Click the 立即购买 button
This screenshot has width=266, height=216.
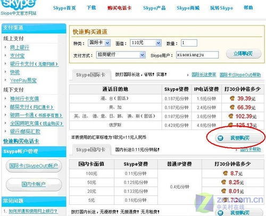click(244, 54)
